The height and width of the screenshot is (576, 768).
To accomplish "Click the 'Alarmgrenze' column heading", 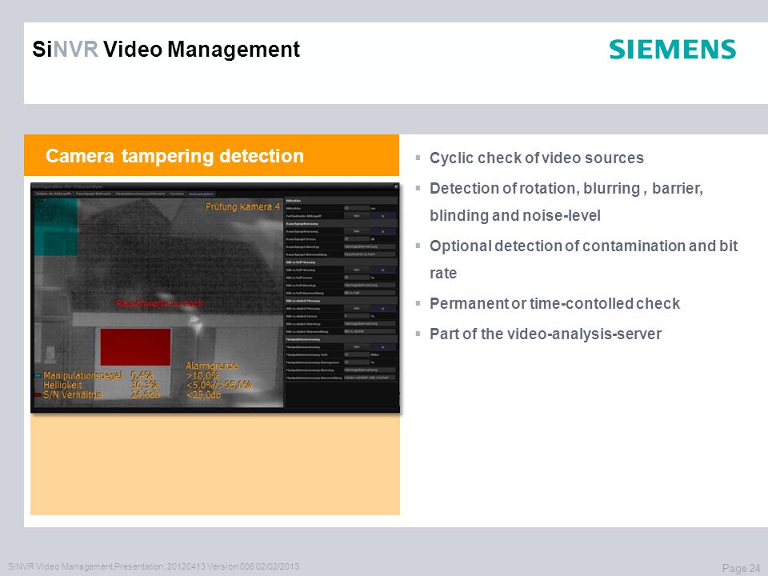I will click(211, 366).
